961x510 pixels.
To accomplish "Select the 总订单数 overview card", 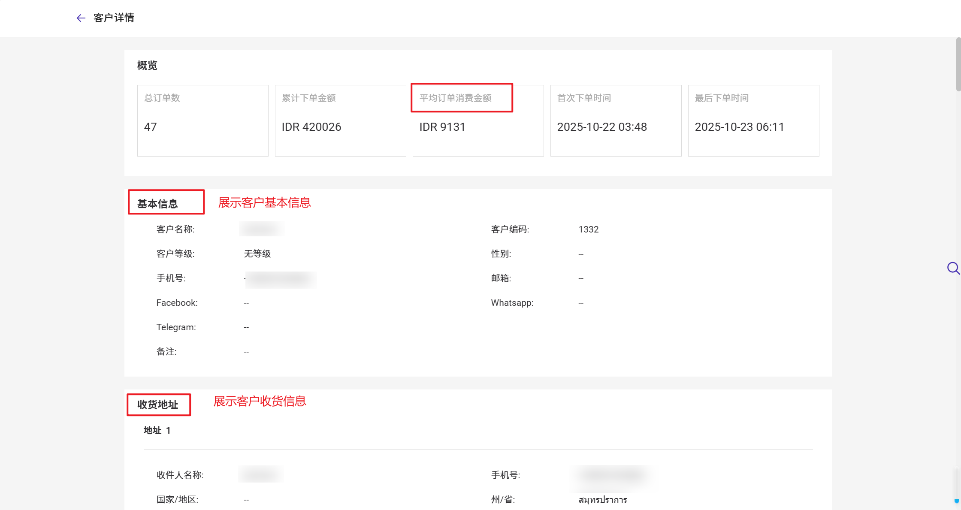I will click(x=202, y=121).
